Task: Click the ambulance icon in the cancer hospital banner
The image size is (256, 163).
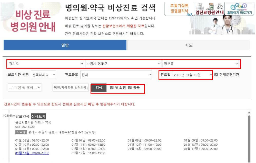Action: 219,6
